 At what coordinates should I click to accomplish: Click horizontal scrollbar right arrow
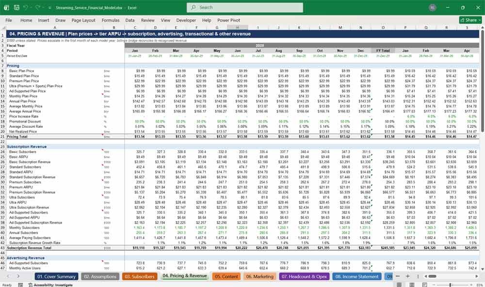[477, 276]
